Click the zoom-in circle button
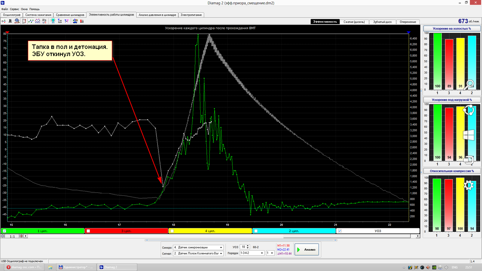 21,236
